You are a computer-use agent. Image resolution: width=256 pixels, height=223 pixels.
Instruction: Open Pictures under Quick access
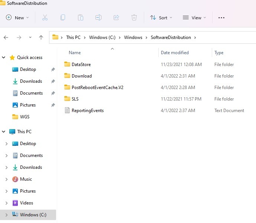click(x=28, y=105)
